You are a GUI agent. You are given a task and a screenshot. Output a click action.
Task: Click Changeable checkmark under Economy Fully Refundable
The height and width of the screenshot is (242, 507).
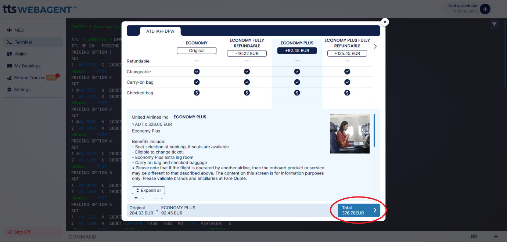tap(247, 72)
